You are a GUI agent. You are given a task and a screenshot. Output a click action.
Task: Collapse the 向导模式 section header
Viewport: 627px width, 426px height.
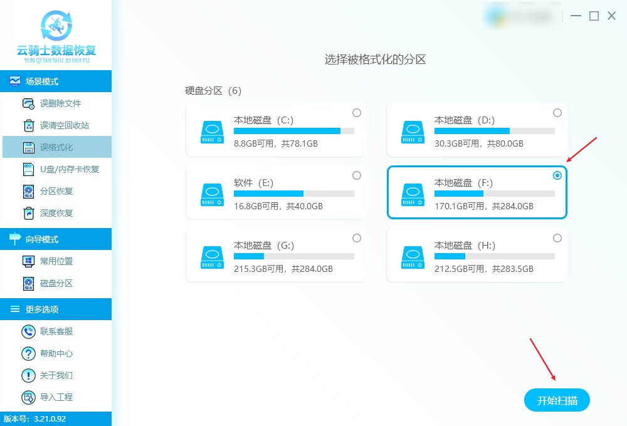56,239
